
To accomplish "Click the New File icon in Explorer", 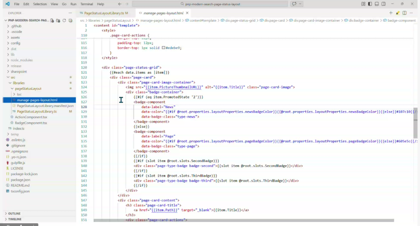I will [x=52, y=20].
